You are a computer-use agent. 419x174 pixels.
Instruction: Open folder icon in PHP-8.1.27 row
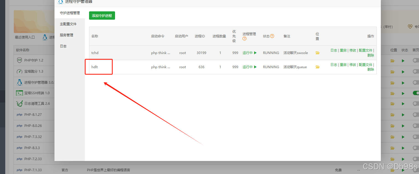click(392, 115)
